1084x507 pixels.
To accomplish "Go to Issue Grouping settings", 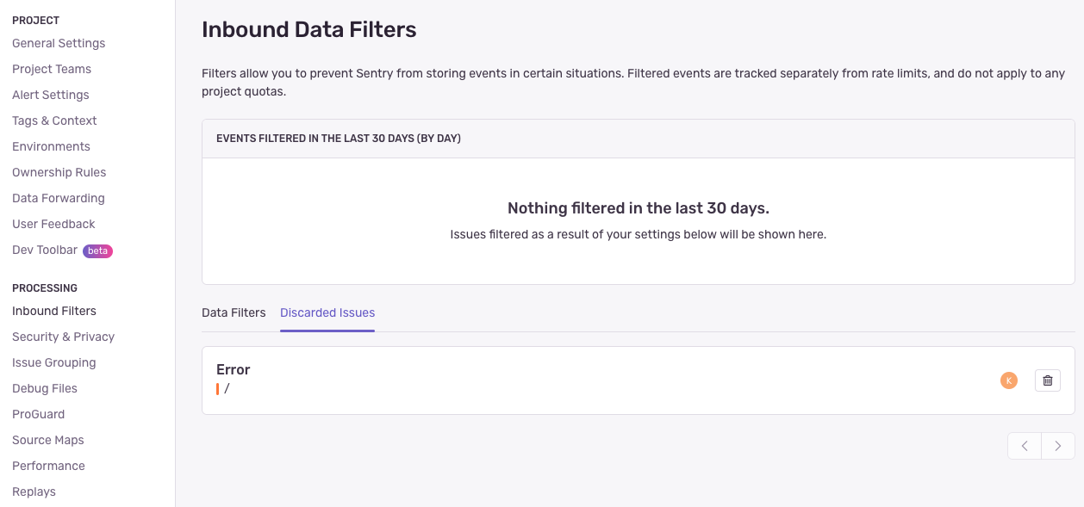I will tap(54, 362).
